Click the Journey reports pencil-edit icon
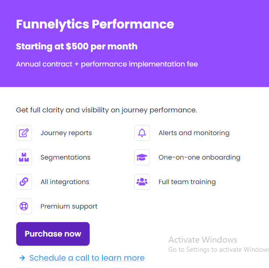Viewport: 269px width, 268px height. [24, 133]
